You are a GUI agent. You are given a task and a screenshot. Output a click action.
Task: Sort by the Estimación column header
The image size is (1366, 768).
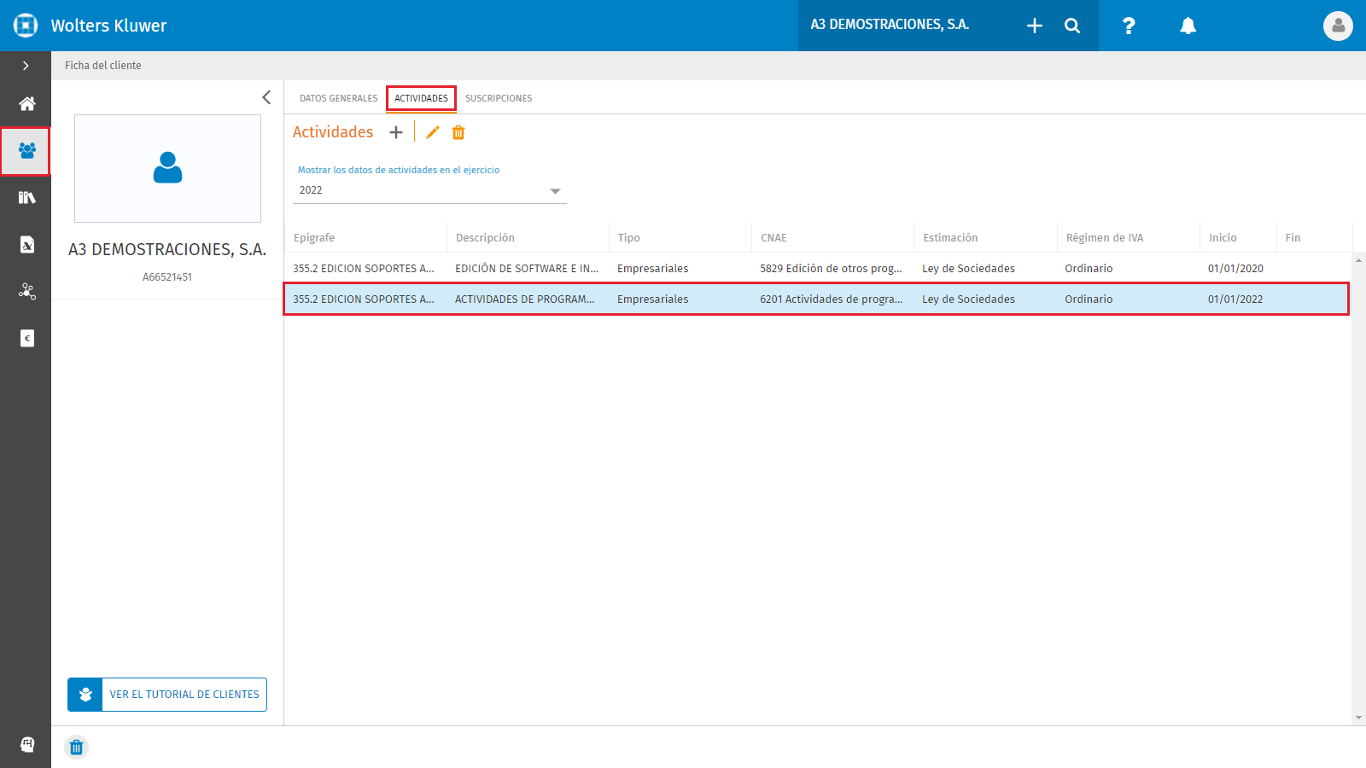tap(950, 238)
